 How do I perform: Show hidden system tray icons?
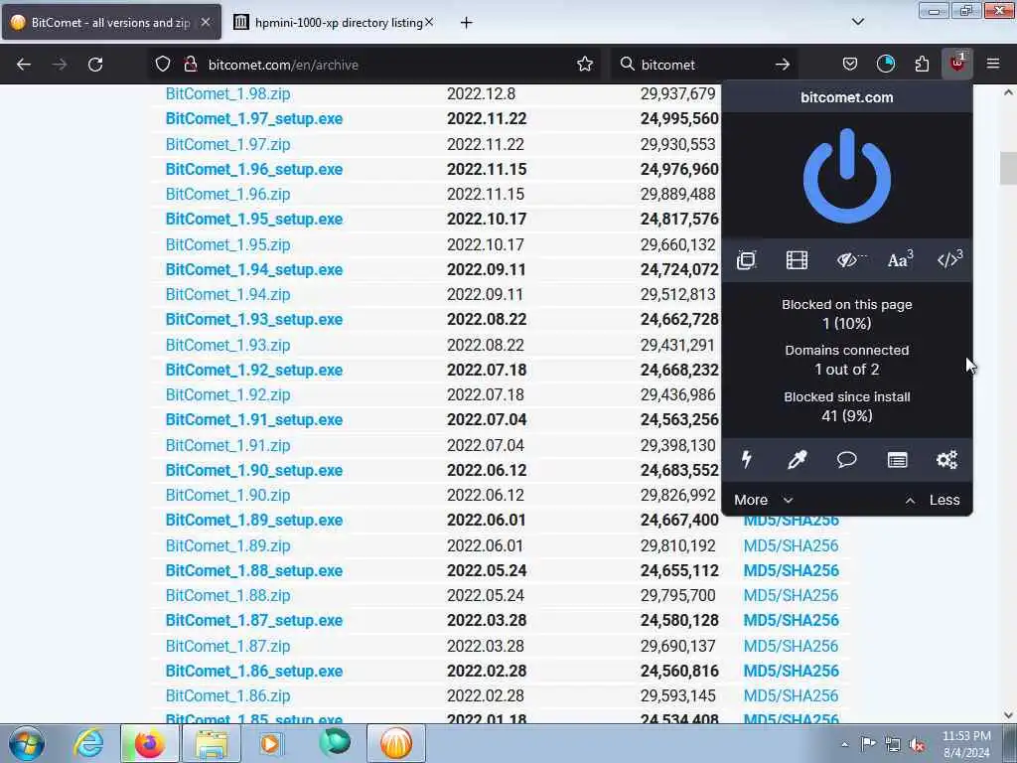(x=844, y=745)
